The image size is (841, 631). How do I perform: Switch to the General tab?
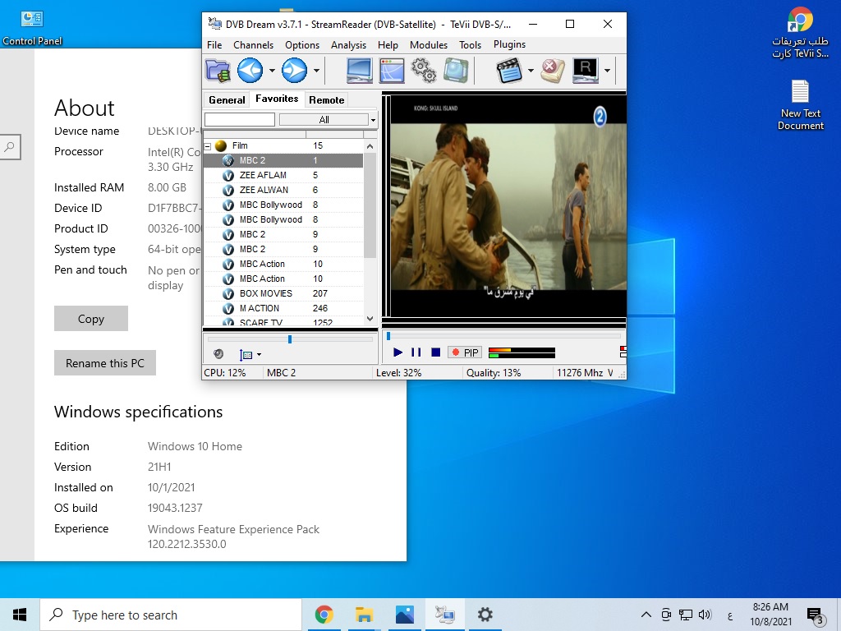click(227, 99)
